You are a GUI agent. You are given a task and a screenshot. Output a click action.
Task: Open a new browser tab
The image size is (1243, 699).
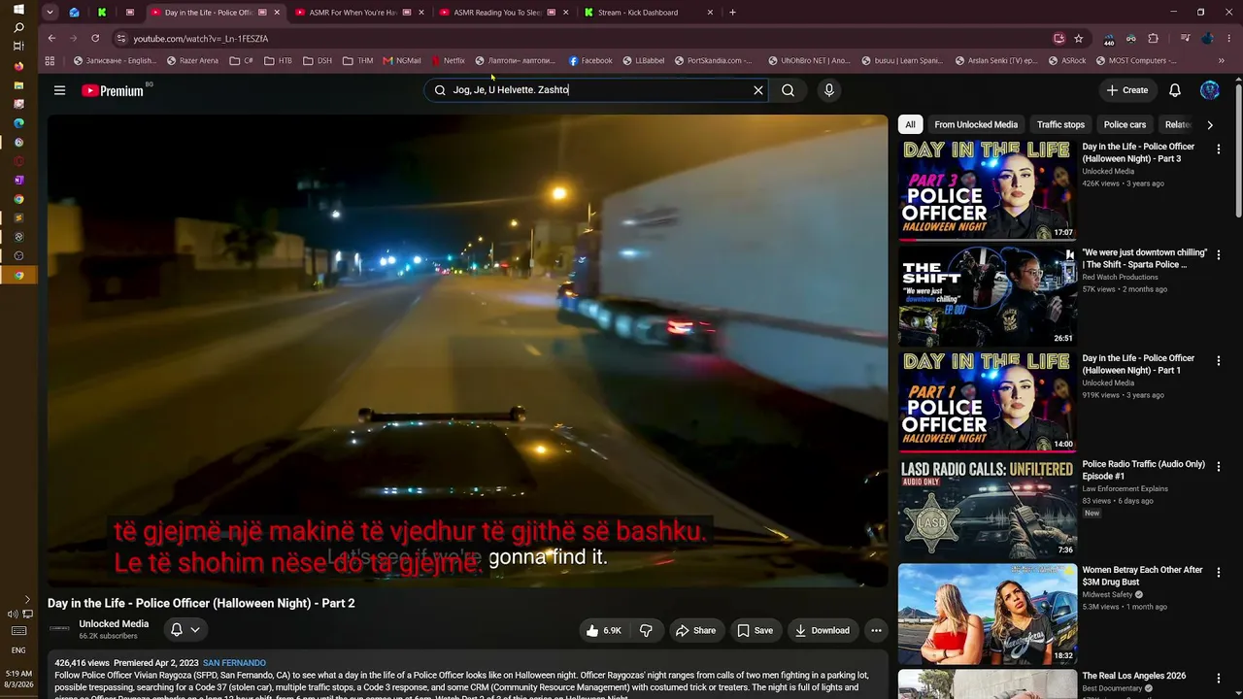(x=732, y=13)
